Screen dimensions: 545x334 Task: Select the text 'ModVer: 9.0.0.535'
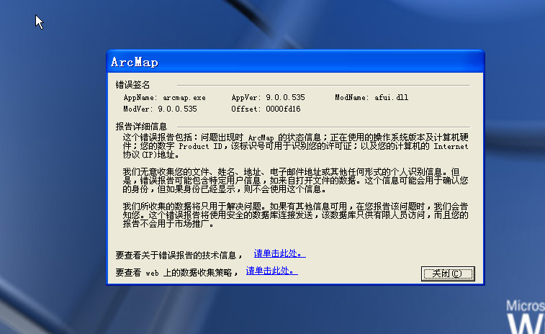[161, 109]
